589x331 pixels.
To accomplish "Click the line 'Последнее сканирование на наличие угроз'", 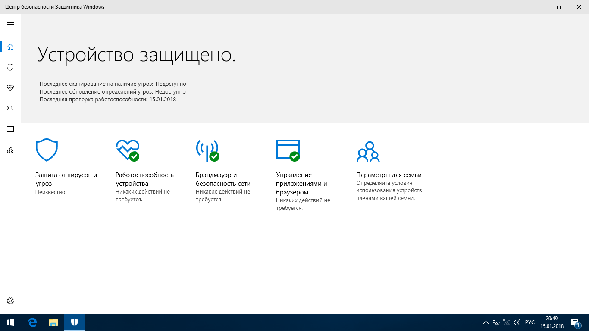I will tap(113, 84).
